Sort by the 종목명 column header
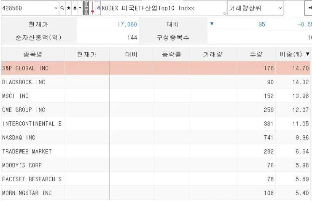Image resolution: width=312 pixels, height=201 pixels. [x=33, y=54]
